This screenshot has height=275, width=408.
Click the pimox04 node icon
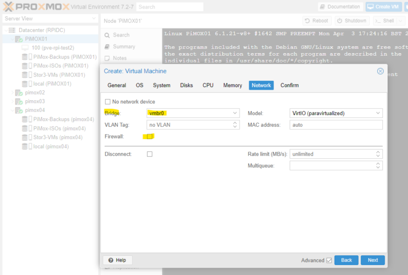coord(19,110)
